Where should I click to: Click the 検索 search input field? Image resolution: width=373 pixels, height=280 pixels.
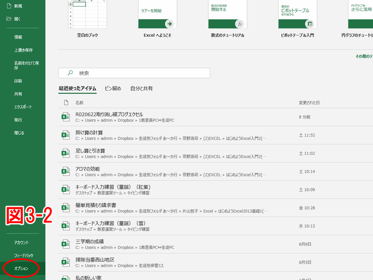tap(134, 73)
